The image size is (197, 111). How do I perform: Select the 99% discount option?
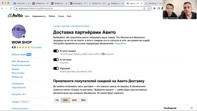(83, 100)
